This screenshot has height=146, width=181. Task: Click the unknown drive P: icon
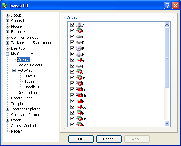tap(79, 113)
